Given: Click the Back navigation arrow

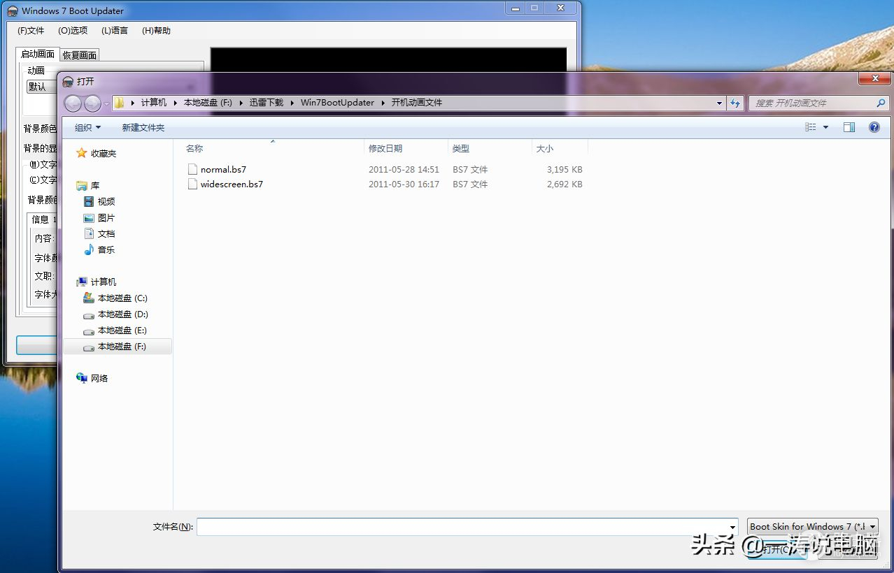Looking at the screenshot, I should (73, 103).
